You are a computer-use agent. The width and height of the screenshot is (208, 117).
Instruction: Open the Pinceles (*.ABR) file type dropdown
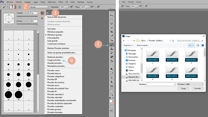[x=190, y=84]
